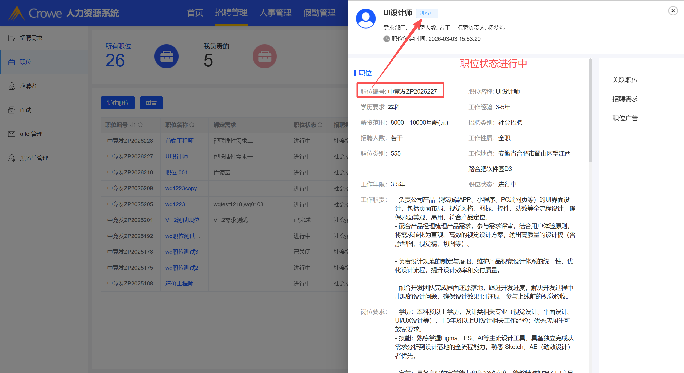Click the blue briefcase icon for 所有职位
Image resolution: width=684 pixels, height=373 pixels.
(x=166, y=56)
